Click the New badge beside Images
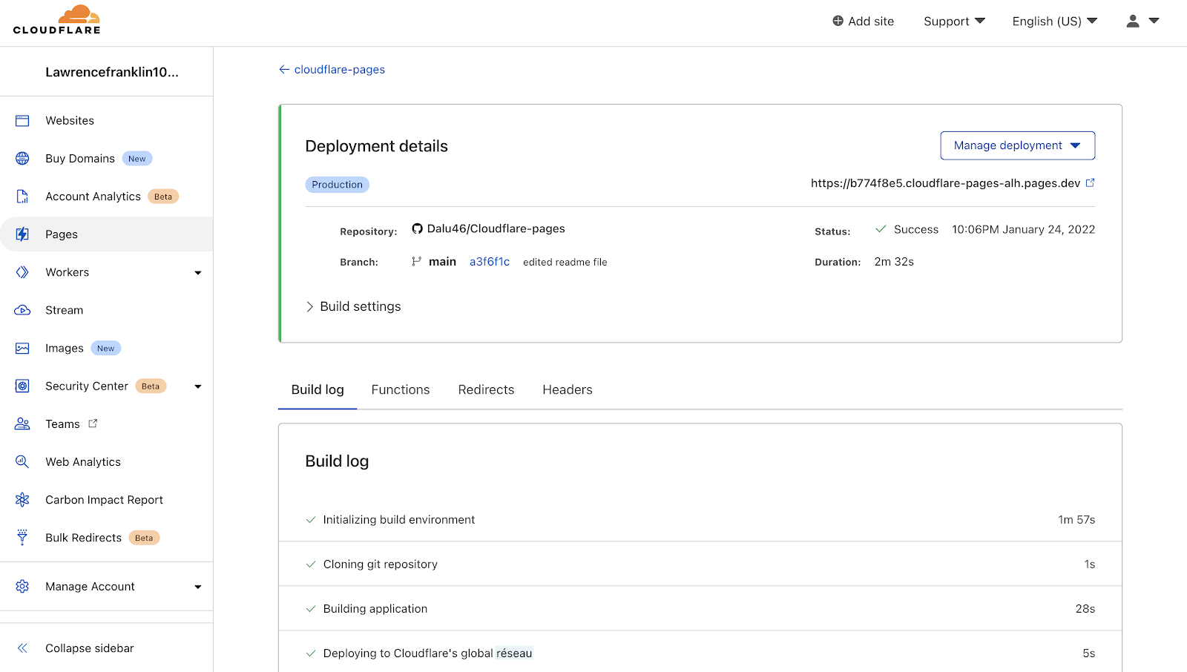This screenshot has width=1187, height=672. (106, 349)
